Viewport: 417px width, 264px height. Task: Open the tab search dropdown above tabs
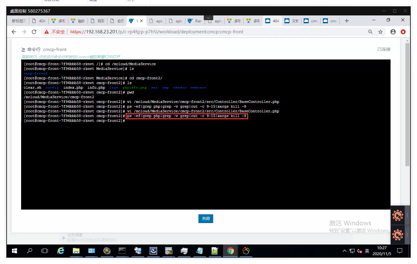point(208,18)
